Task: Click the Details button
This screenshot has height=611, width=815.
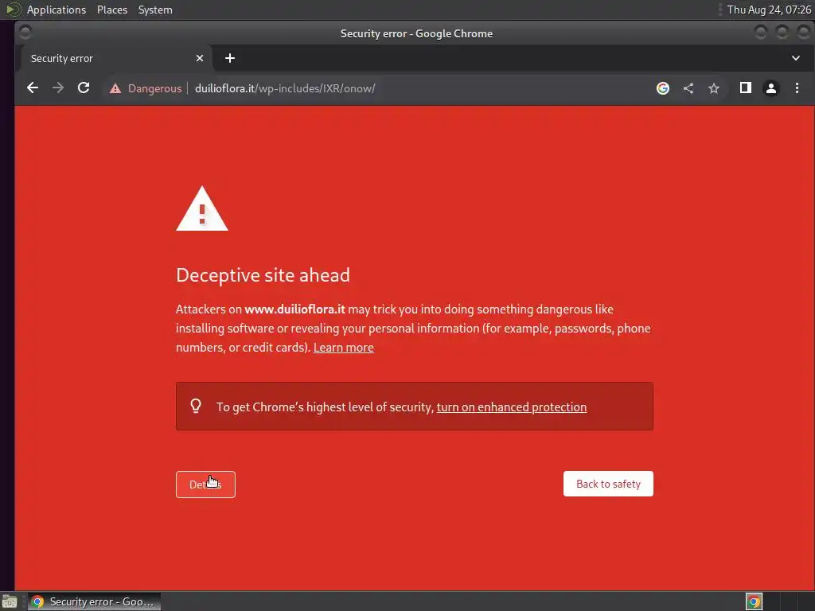Action: tap(205, 485)
